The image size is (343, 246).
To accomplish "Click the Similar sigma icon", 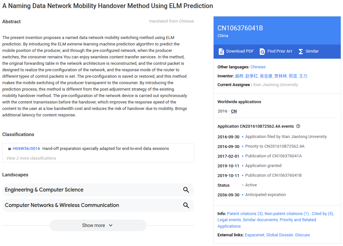I will coord(301,51).
